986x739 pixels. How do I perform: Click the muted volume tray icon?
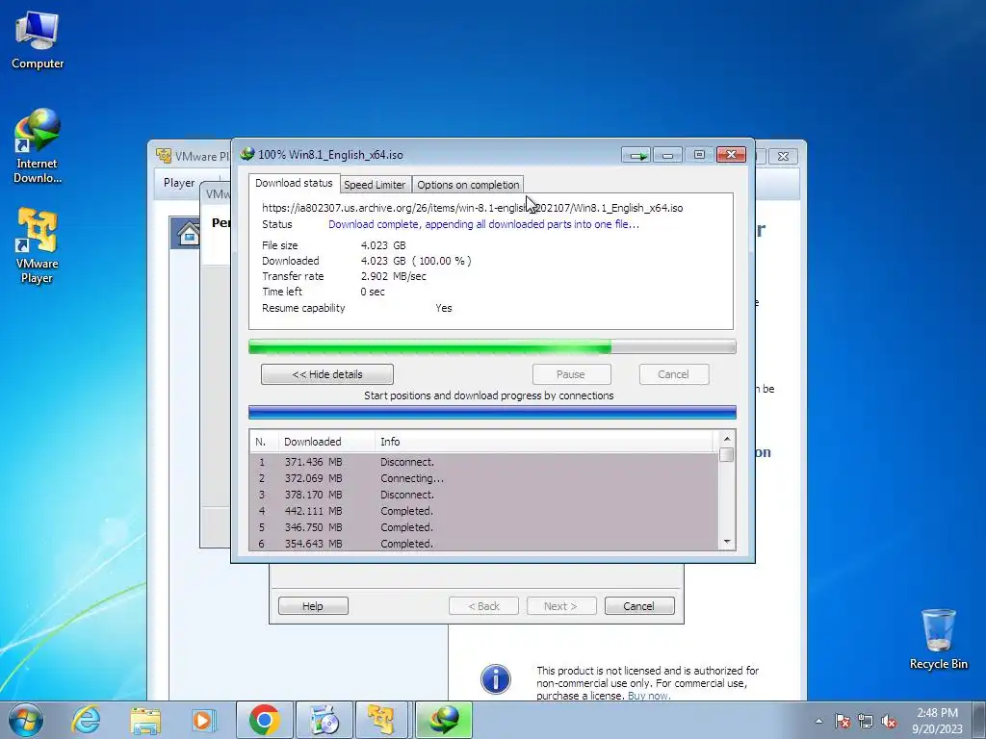tap(889, 721)
